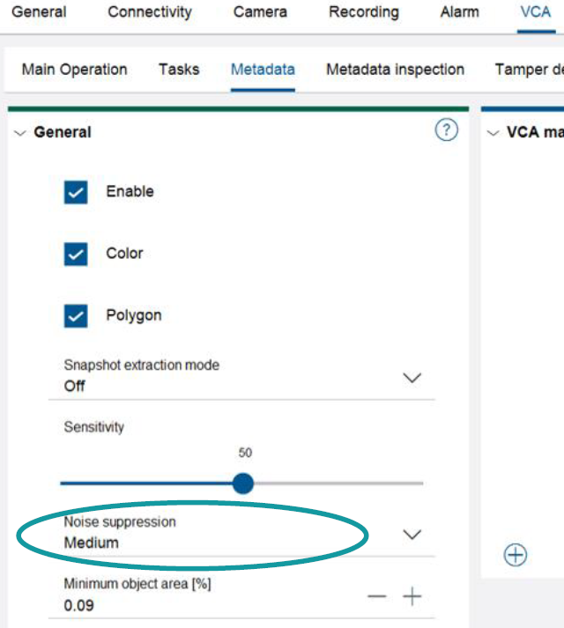This screenshot has height=628, width=564.
Task: Open Snapshot extraction mode dropdown
Action: pos(412,378)
